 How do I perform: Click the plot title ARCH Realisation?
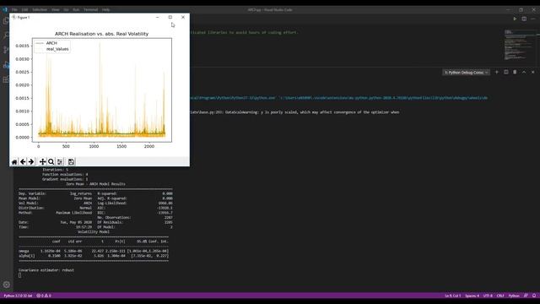coord(101,34)
